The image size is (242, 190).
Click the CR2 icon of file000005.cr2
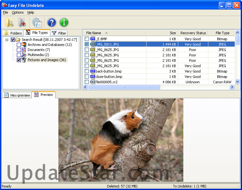pyautogui.click(x=92, y=82)
